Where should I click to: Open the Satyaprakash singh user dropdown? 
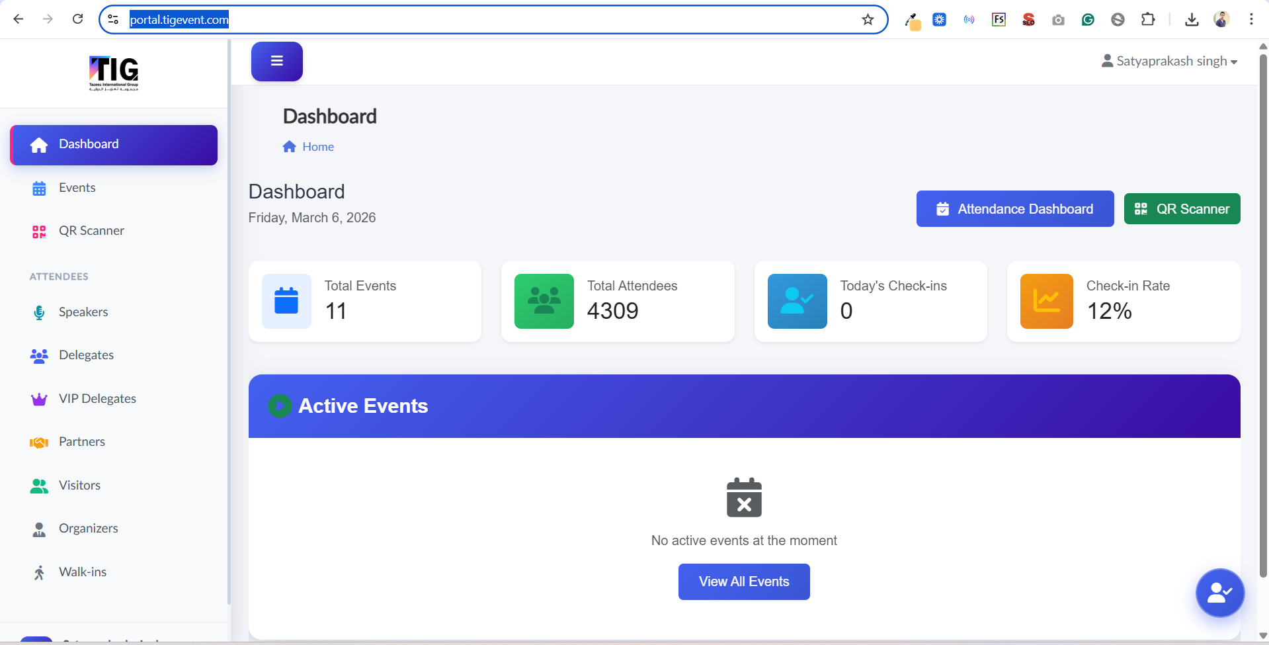pos(1169,60)
